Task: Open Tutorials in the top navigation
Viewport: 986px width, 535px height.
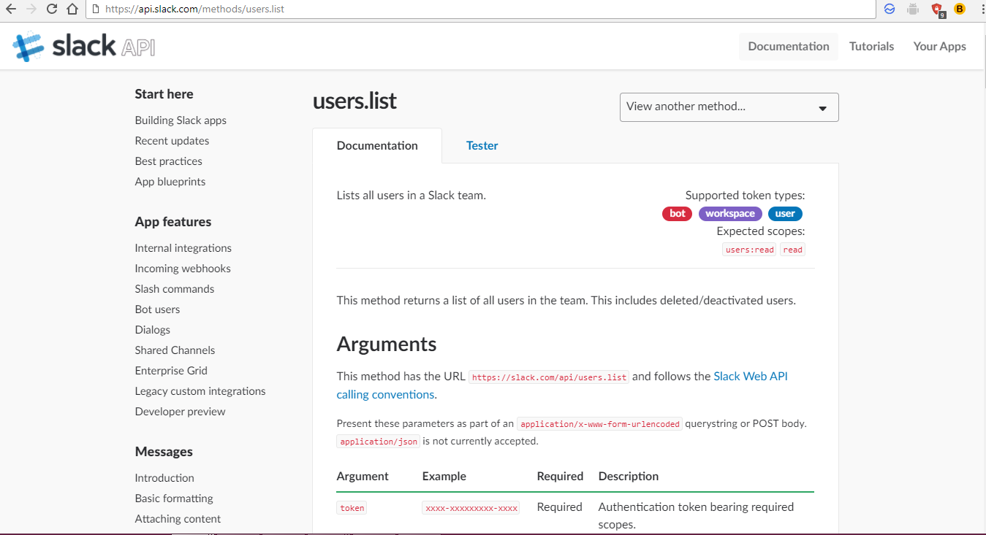Action: (871, 46)
